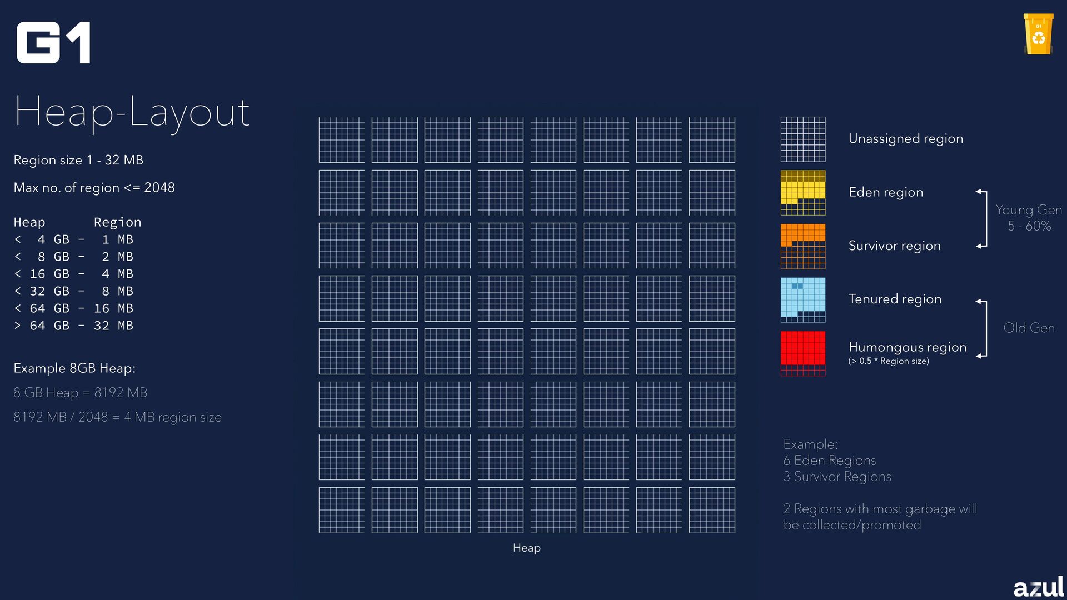Click the < 16 GB - 4 MB table row
The width and height of the screenshot is (1067, 600).
(x=73, y=274)
